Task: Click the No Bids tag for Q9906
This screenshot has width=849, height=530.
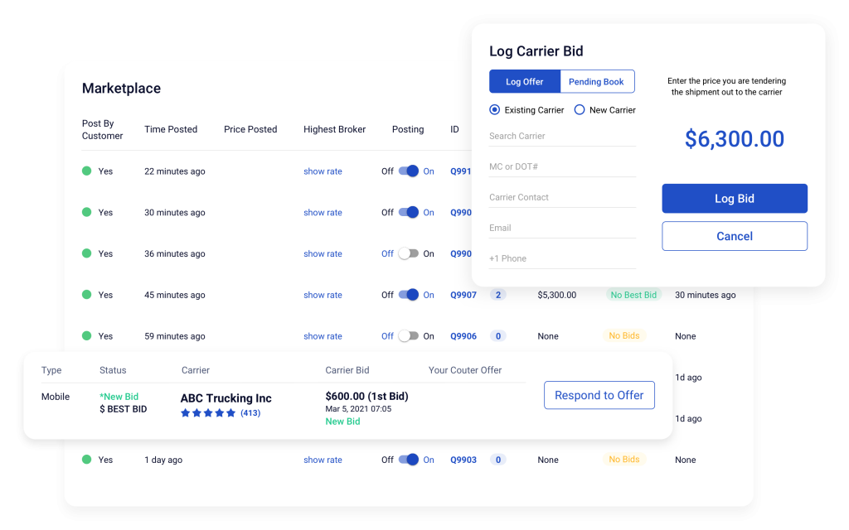Action: point(624,336)
